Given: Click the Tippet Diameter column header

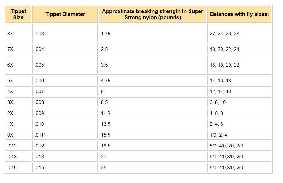Looking at the screenshot, I should pos(65,14).
